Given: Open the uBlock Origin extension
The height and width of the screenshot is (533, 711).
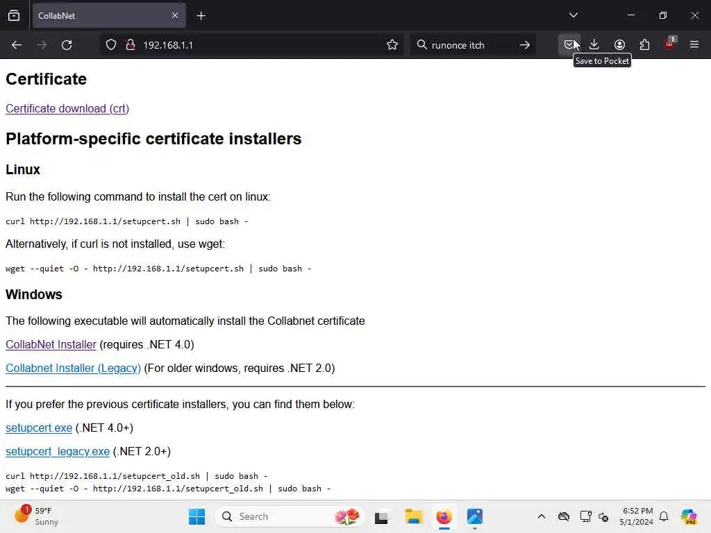Looking at the screenshot, I should (x=669, y=44).
